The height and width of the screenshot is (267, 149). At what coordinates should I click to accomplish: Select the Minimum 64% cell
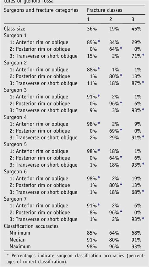tap(114, 233)
